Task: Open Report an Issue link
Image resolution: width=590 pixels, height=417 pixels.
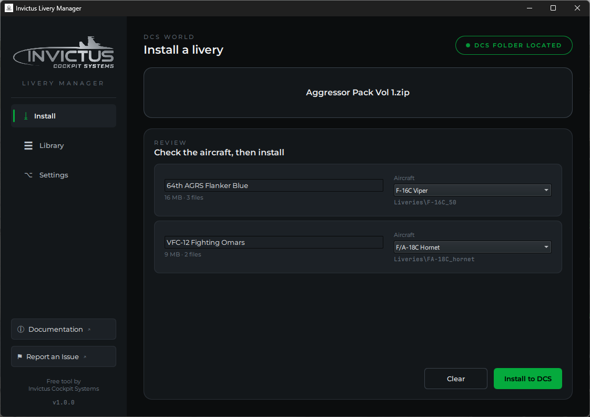Action: pyautogui.click(x=64, y=356)
